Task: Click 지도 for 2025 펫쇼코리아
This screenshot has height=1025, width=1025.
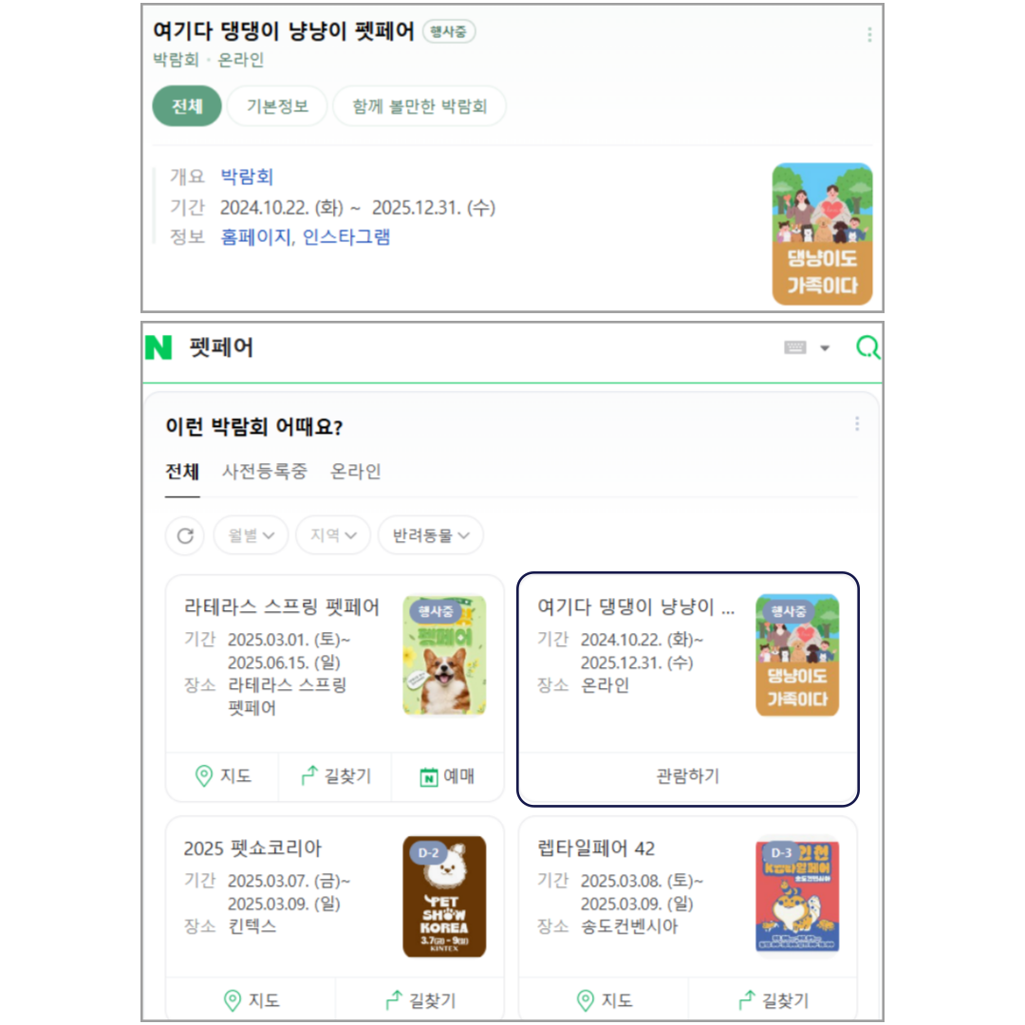Action: click(251, 1000)
